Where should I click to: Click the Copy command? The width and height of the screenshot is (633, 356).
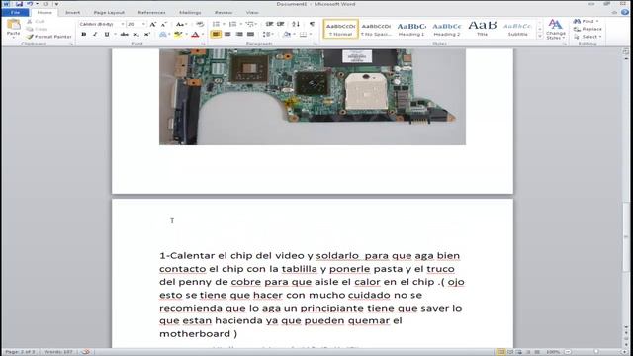37,29
